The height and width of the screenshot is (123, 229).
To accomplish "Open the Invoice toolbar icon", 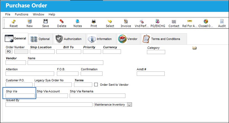I will coord(126,23).
